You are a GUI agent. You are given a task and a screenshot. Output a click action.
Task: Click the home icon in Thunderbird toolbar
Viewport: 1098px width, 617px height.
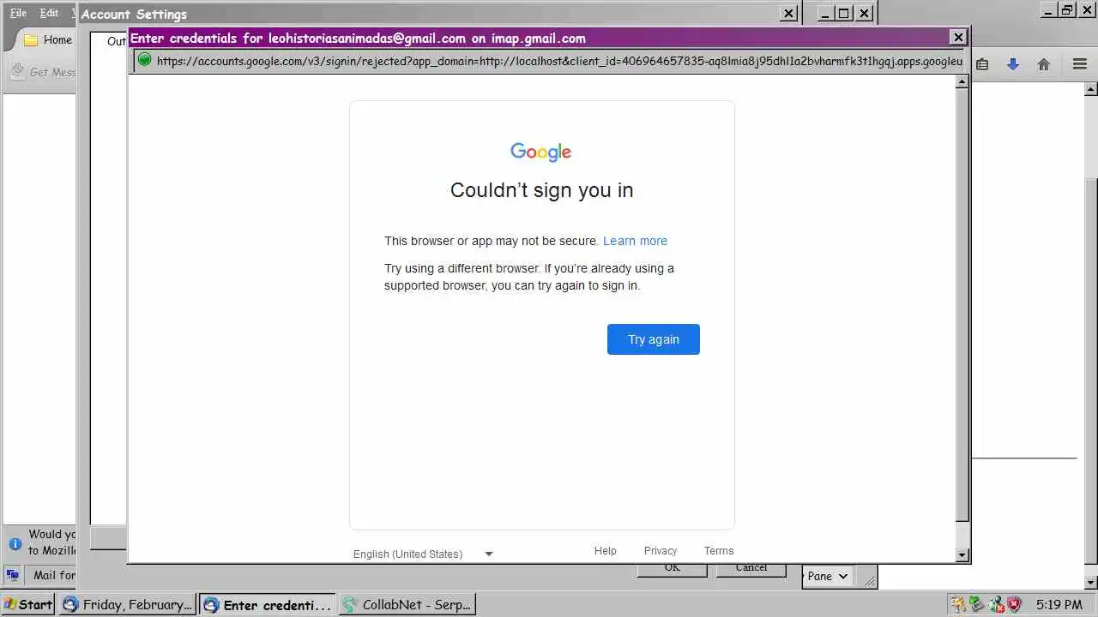pyautogui.click(x=1044, y=64)
